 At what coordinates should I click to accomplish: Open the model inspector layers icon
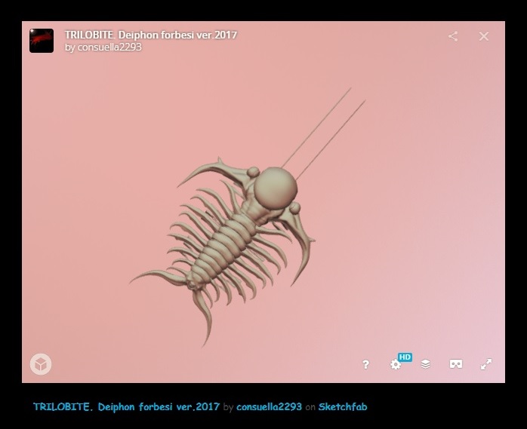coord(426,364)
